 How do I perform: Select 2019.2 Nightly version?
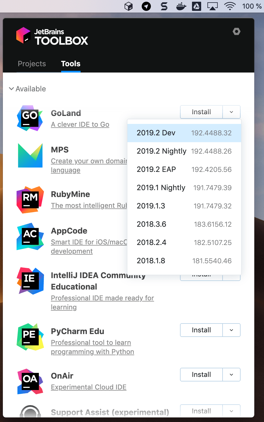pyautogui.click(x=184, y=151)
